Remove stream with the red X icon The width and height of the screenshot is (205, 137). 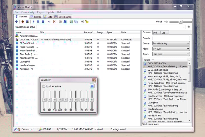(x=54, y=22)
